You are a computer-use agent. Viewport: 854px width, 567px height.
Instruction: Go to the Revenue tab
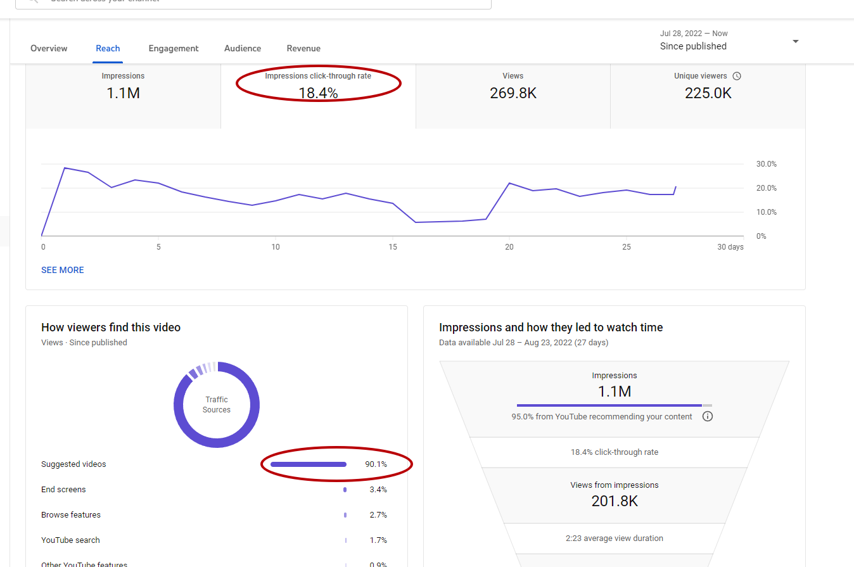click(x=303, y=48)
